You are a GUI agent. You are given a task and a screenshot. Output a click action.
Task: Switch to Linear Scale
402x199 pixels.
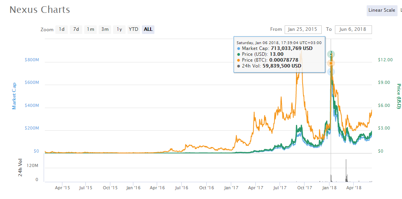[x=382, y=11]
